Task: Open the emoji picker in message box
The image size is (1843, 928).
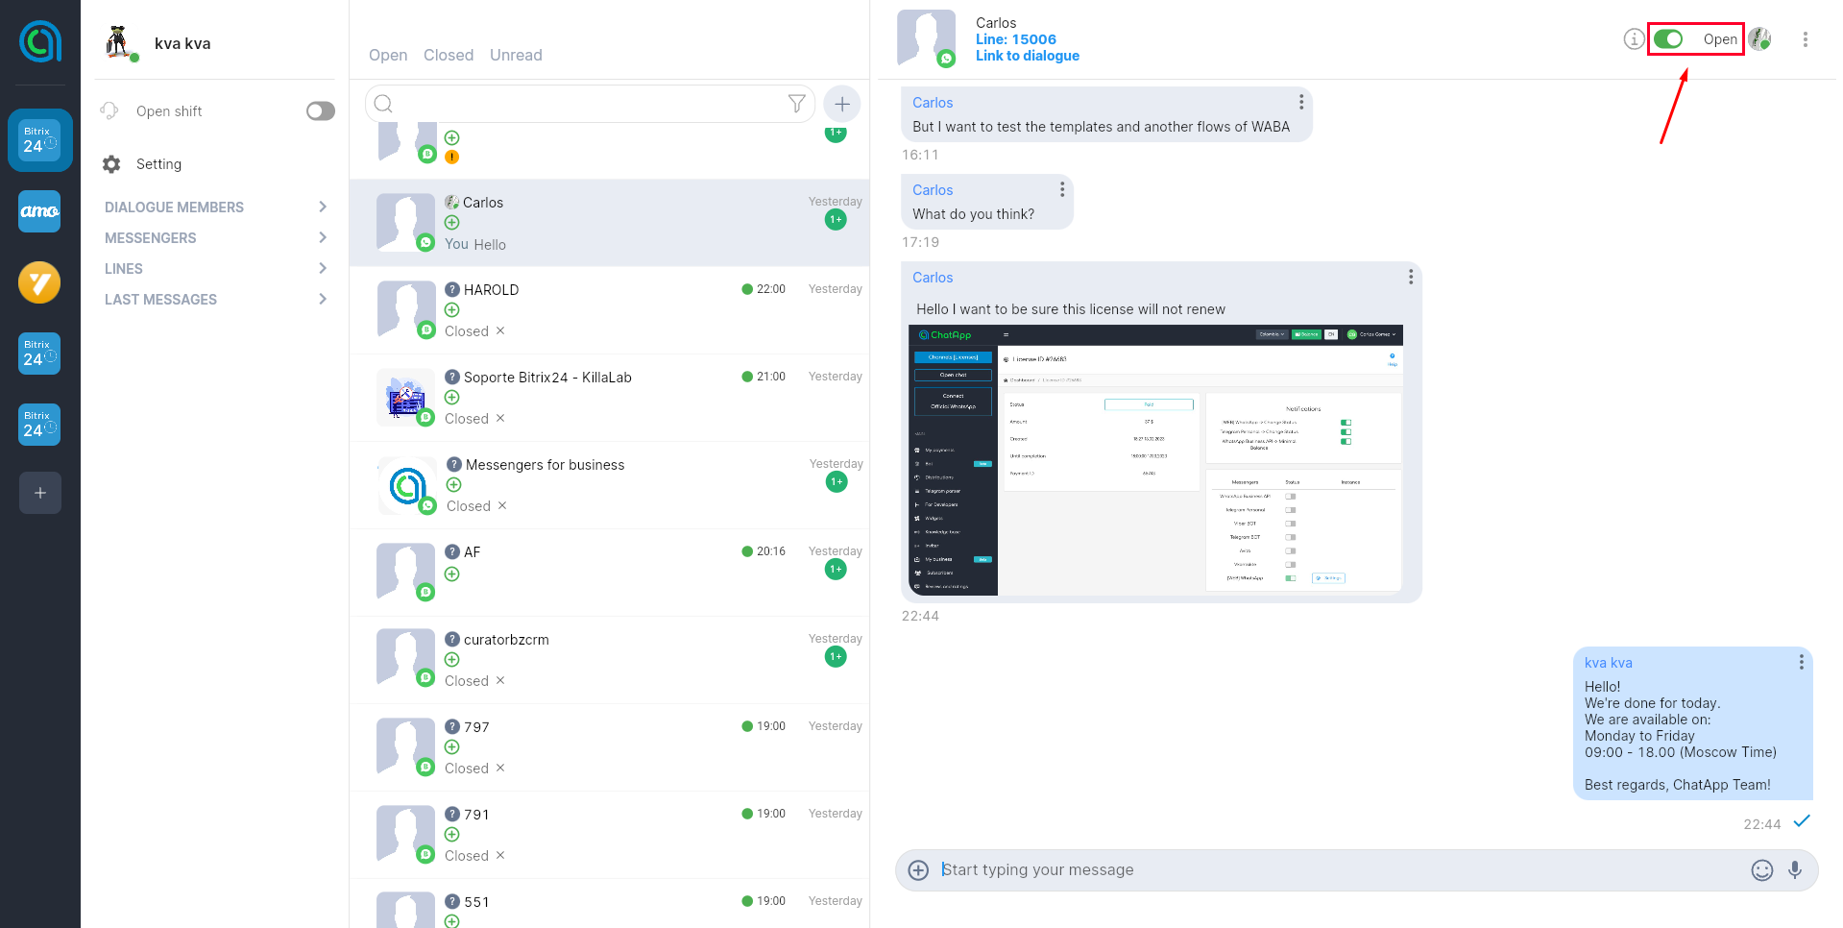Action: pyautogui.click(x=1761, y=870)
